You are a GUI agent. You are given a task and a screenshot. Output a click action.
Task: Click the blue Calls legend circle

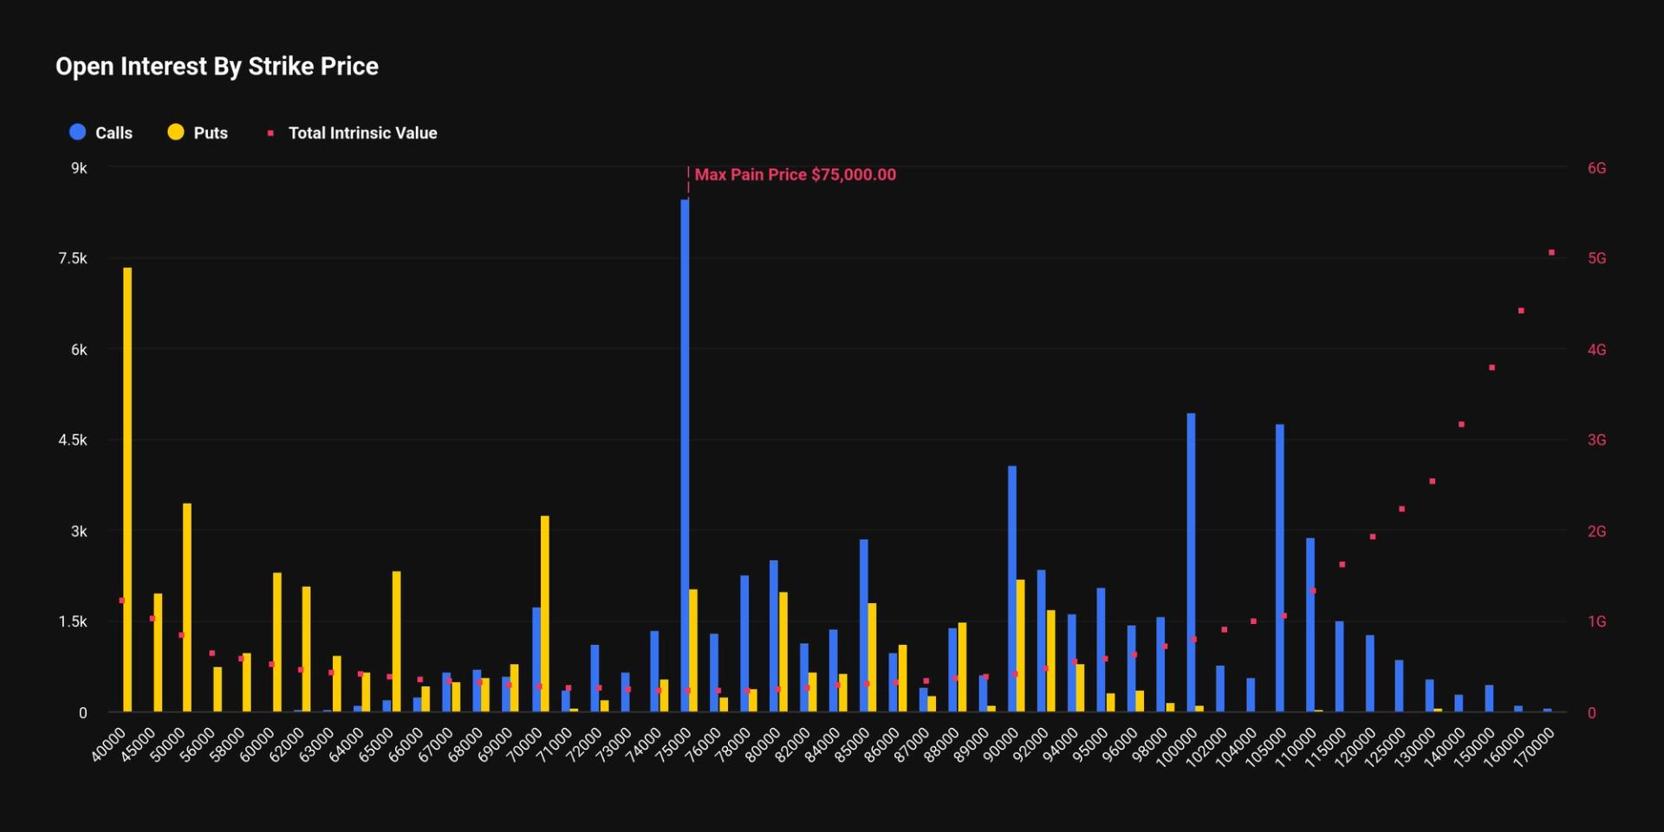[77, 133]
